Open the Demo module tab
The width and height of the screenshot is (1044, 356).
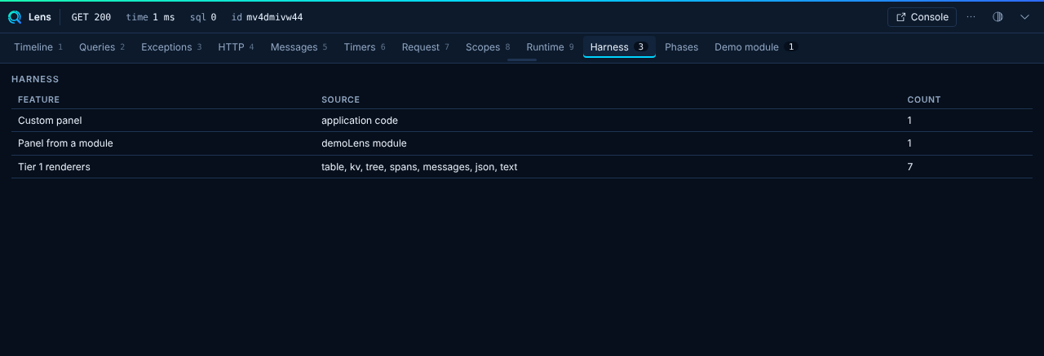[755, 47]
